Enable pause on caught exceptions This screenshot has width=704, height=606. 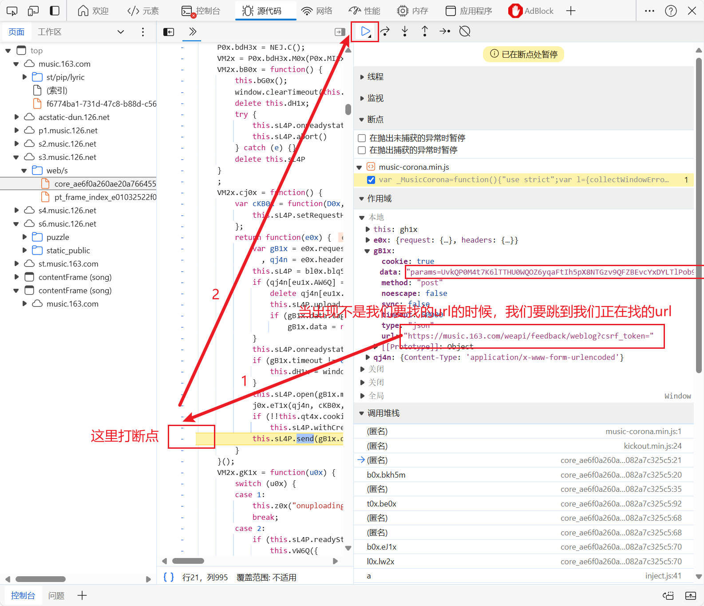pos(362,150)
